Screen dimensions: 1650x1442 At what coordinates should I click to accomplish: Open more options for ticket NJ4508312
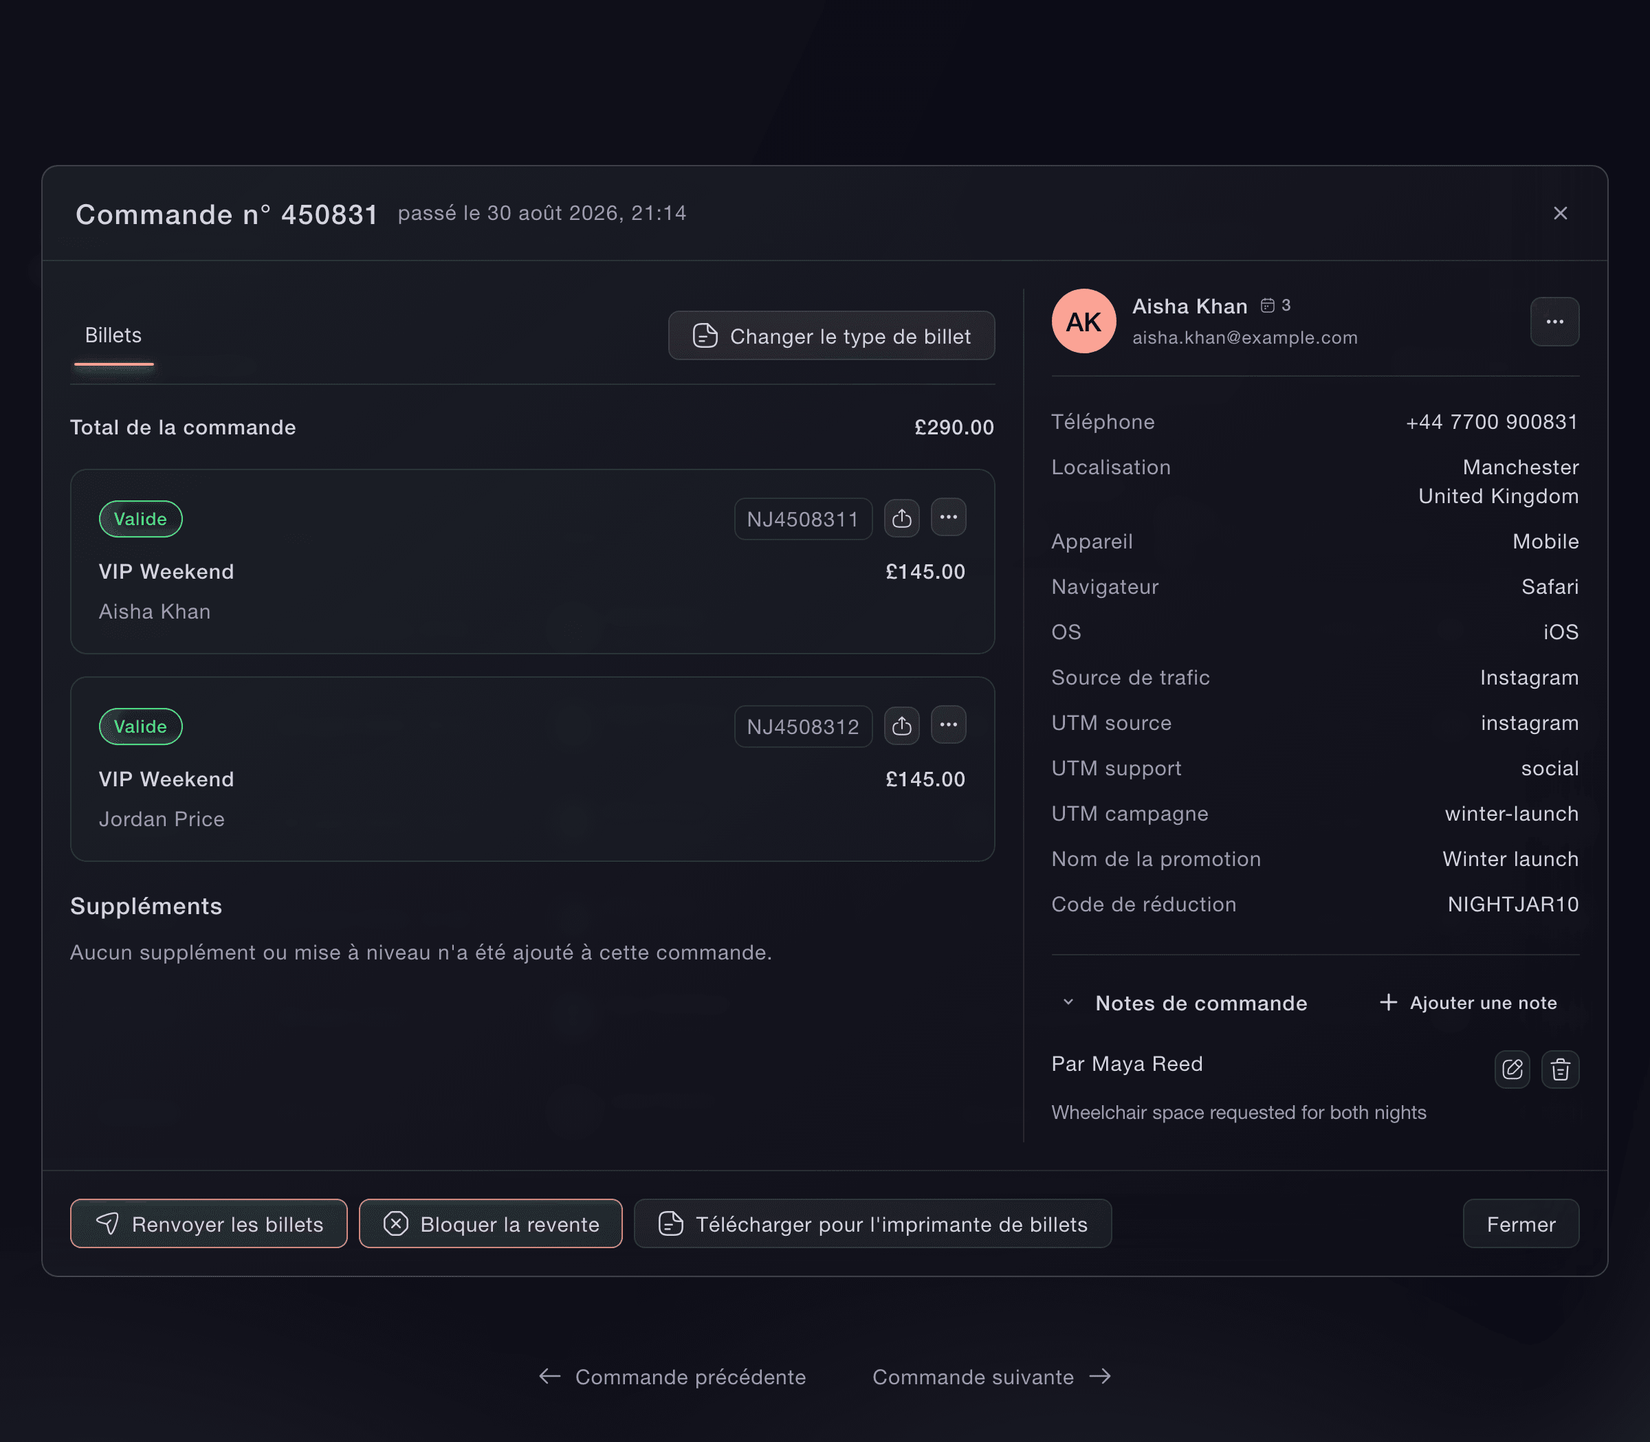948,725
